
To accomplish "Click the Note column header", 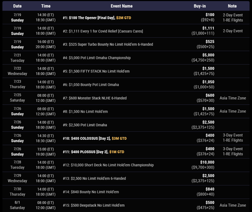I will pos(233,6).
